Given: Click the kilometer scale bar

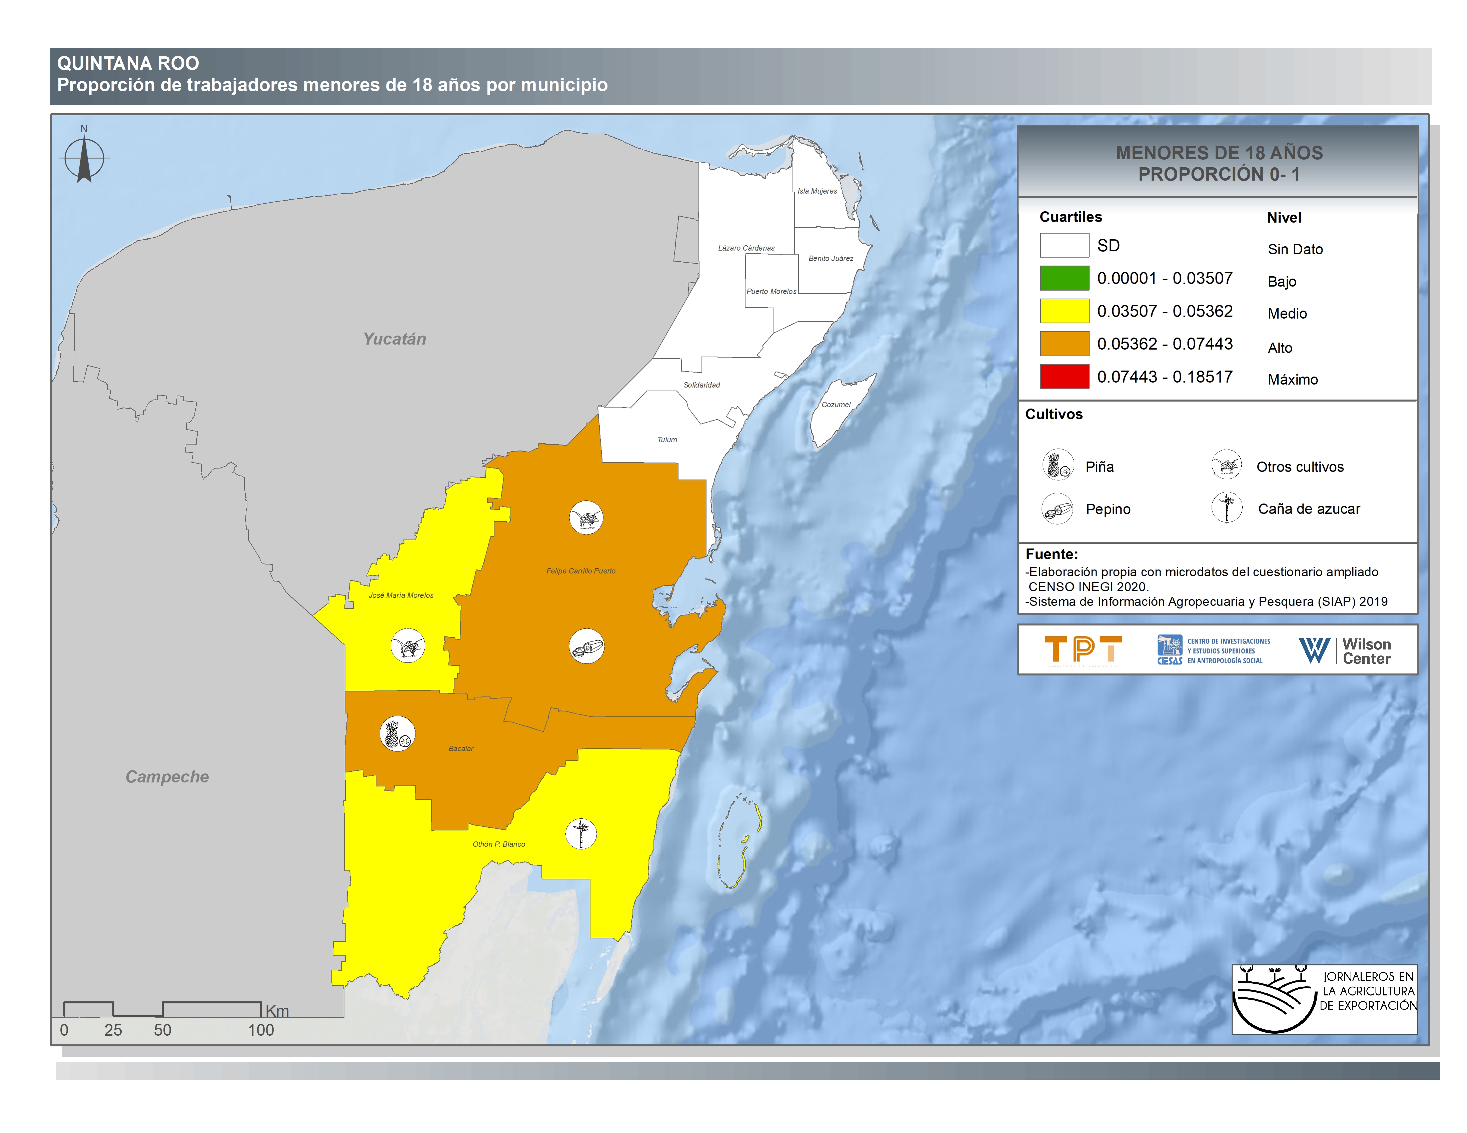Looking at the screenshot, I should pos(163,1009).
